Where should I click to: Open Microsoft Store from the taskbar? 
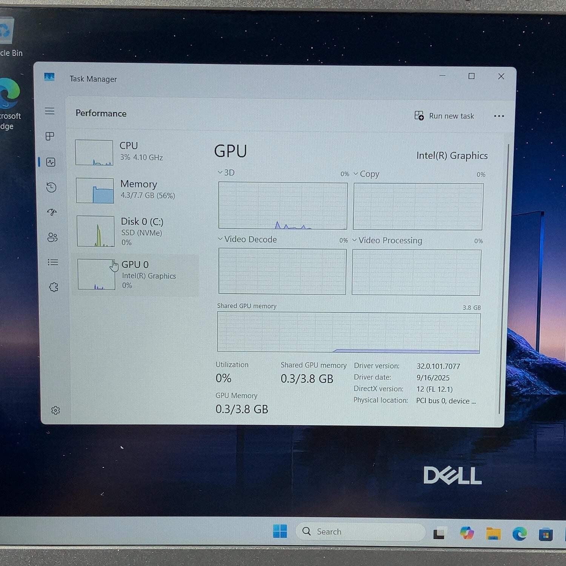click(546, 534)
